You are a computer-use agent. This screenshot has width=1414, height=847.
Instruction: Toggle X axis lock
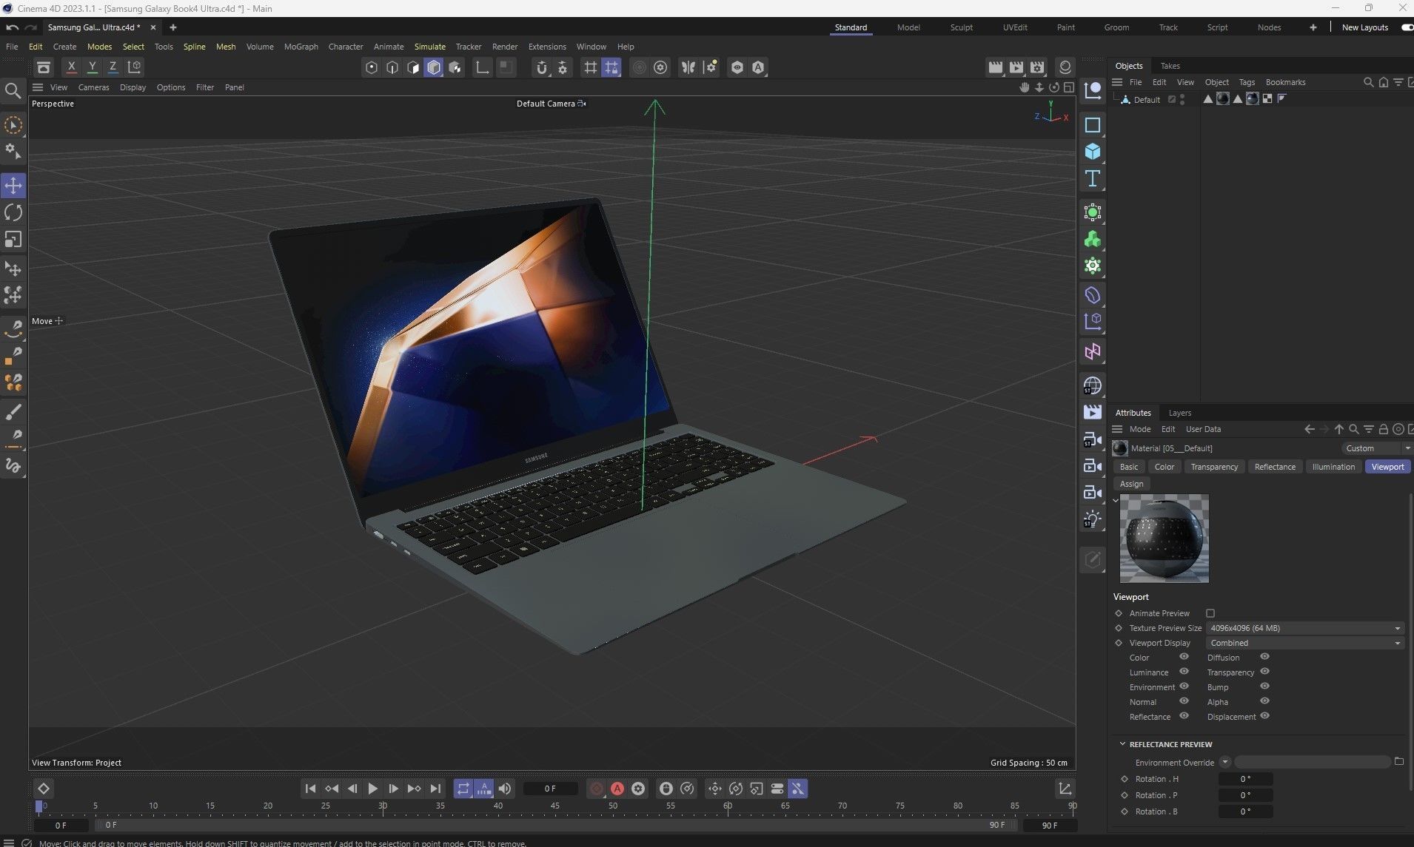tap(71, 67)
